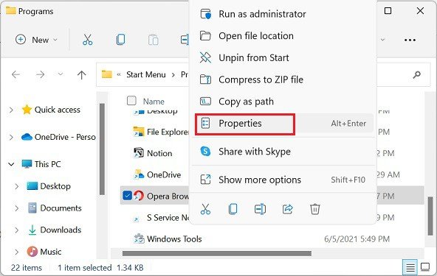
Task: Click the Cut scissors icon in the toolbar
Action: (x=88, y=40)
